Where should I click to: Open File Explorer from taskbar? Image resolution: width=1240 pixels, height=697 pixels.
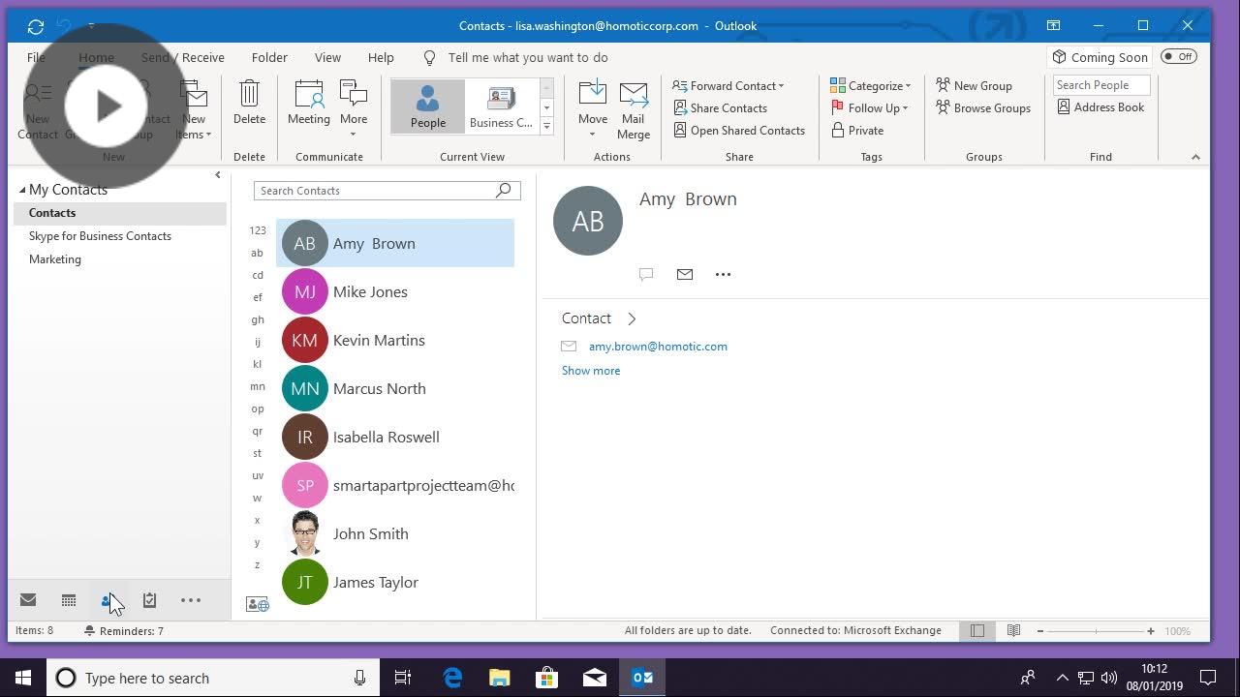500,678
